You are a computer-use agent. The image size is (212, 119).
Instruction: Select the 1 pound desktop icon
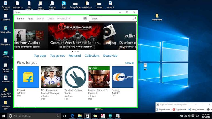[99, 5]
